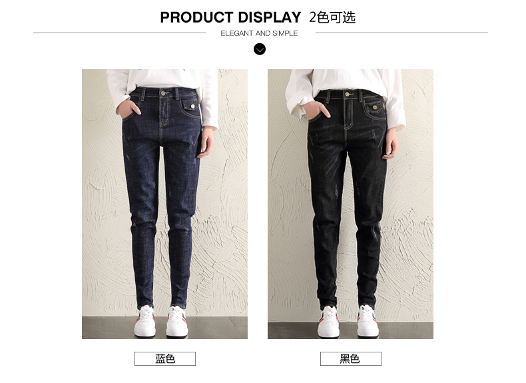Click the hand beside the blue jeans
Viewport: 526px width, 383px height.
206,142
